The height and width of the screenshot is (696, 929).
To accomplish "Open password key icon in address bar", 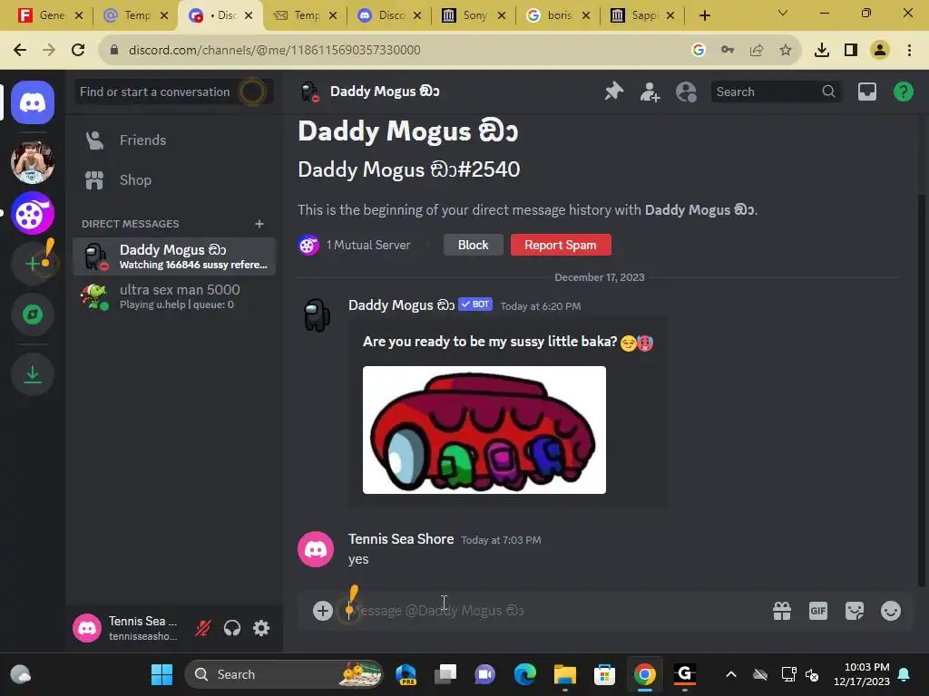I will click(x=728, y=50).
